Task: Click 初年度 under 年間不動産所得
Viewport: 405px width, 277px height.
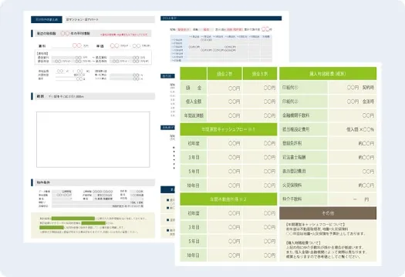Action: pos(194,213)
